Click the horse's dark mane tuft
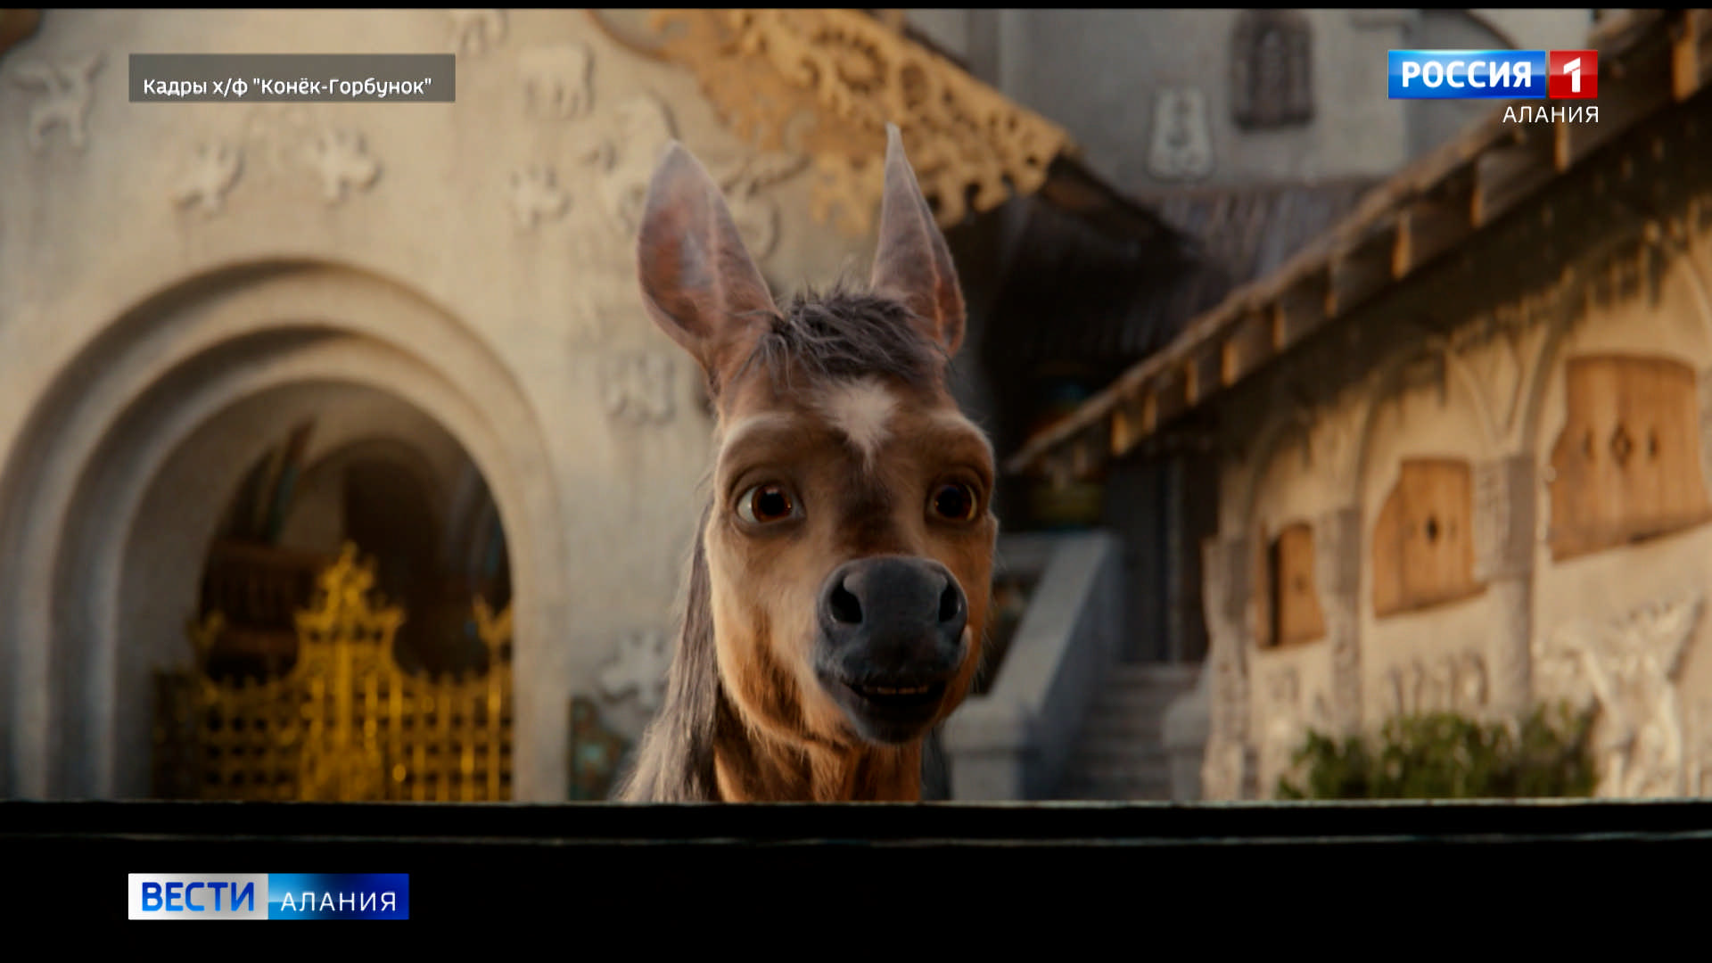This screenshot has height=963, width=1712. [843, 334]
